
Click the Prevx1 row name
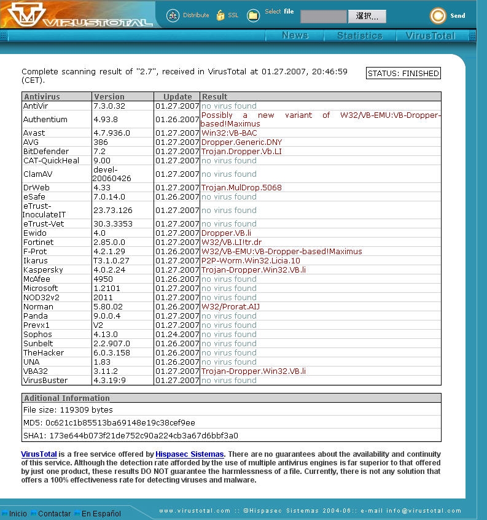point(36,325)
